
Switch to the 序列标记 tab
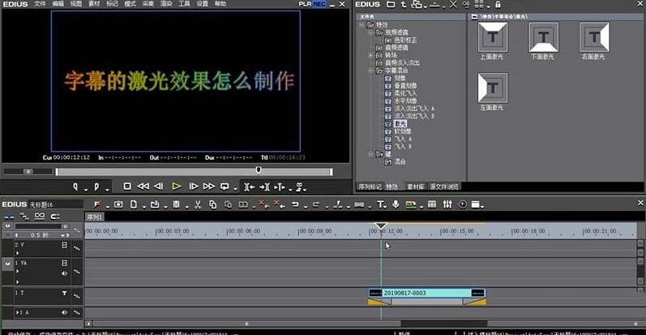click(370, 187)
